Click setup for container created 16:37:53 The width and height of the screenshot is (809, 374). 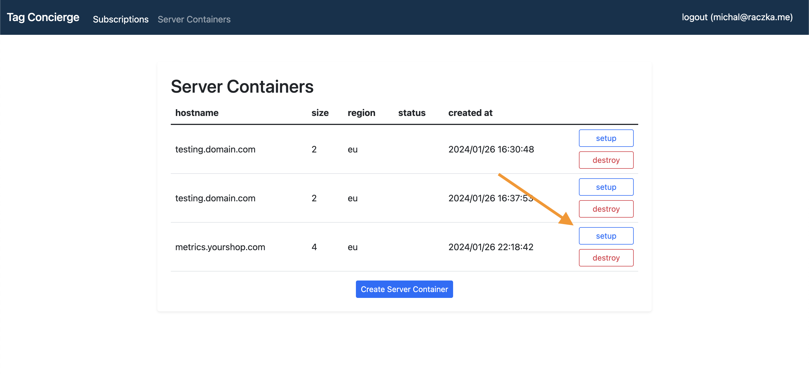[606, 187]
